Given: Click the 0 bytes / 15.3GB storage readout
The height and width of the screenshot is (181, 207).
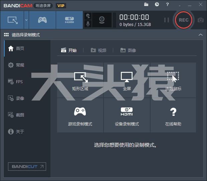Looking at the screenshot, I should pos(135,25).
